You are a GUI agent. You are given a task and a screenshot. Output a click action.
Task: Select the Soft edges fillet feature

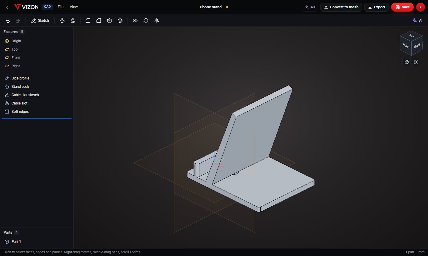37,112
